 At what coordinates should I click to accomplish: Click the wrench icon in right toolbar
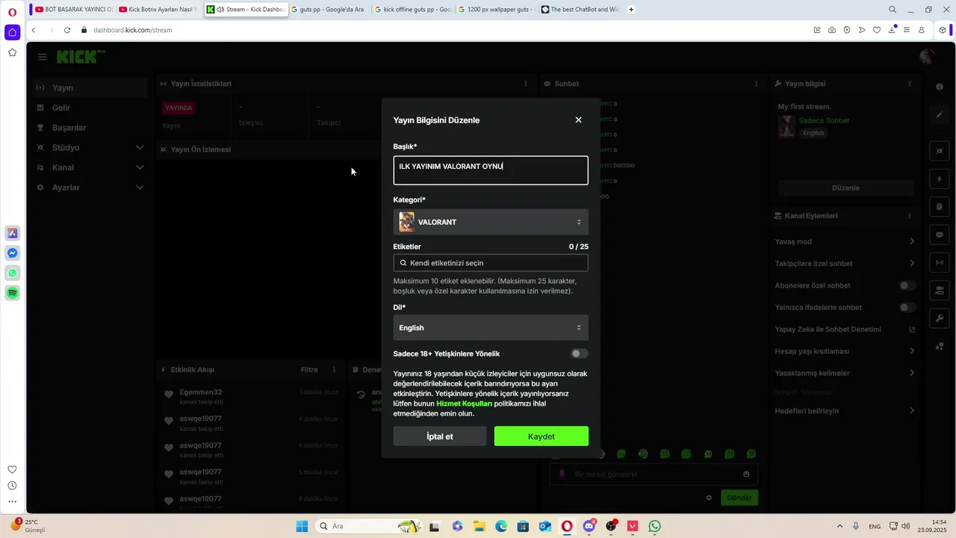tap(940, 318)
